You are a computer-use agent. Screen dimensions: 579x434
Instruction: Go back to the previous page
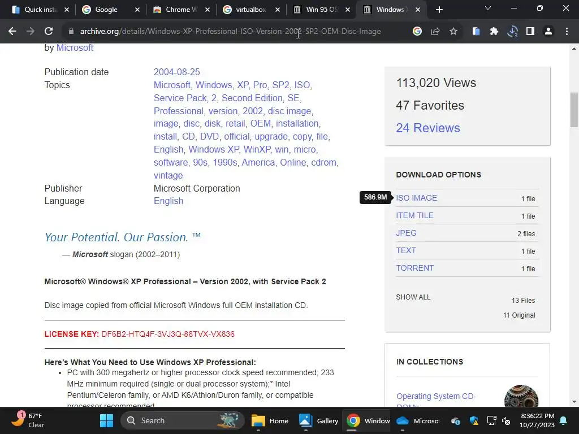click(12, 32)
